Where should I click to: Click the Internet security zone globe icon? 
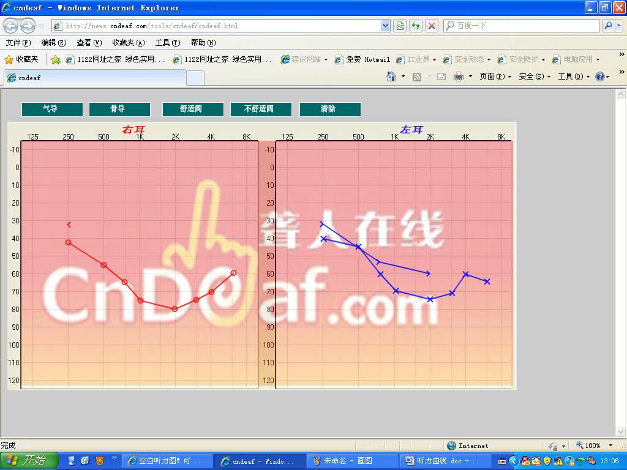(452, 446)
